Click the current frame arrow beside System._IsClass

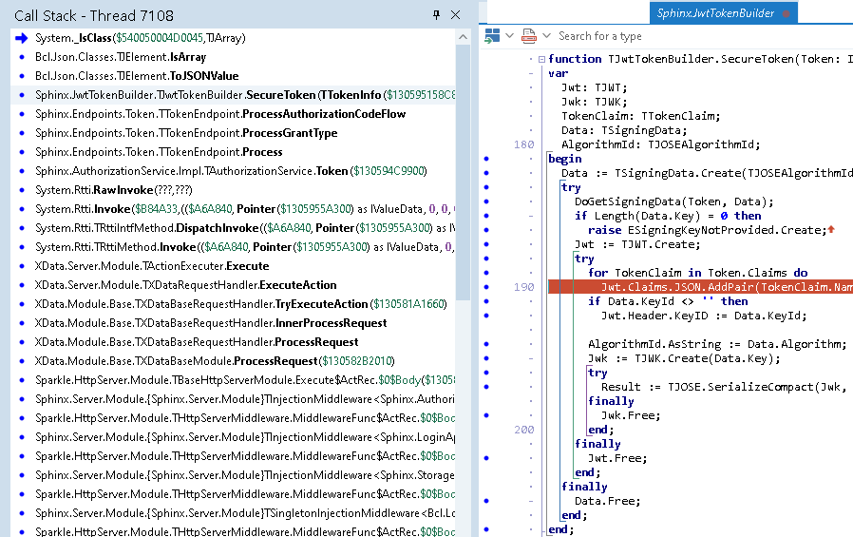point(21,38)
